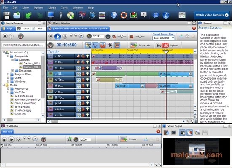
Task: Play the mix in Mixing Window
Action: click(57, 36)
